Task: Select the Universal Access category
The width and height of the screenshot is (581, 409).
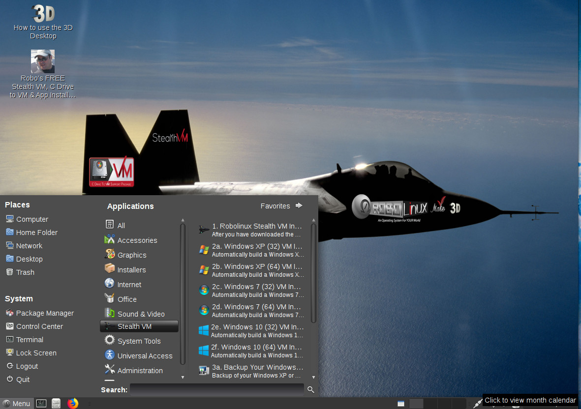Action: pyautogui.click(x=139, y=356)
